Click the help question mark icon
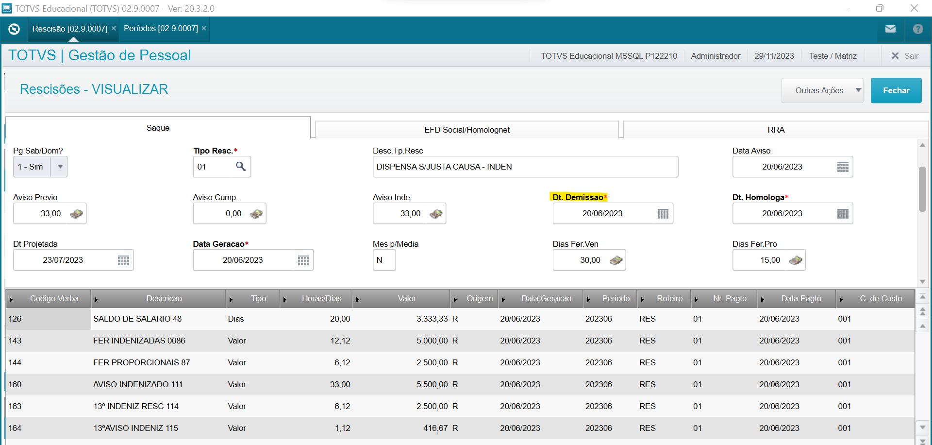Screen dimensions: 932x445 pos(917,29)
